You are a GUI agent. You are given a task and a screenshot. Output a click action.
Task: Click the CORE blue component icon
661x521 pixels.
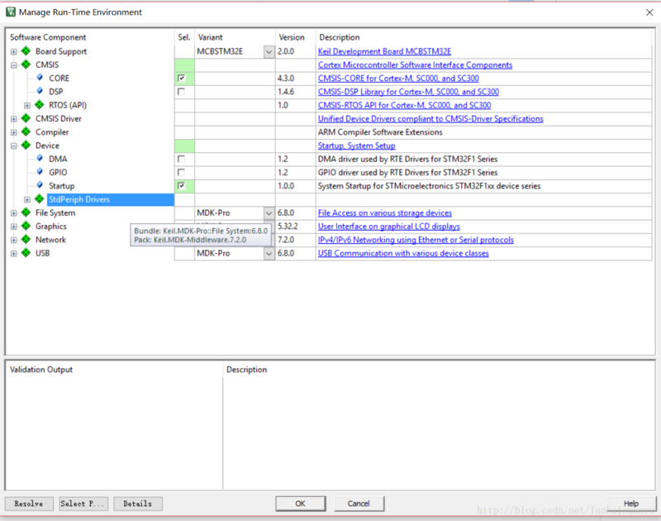tap(40, 78)
